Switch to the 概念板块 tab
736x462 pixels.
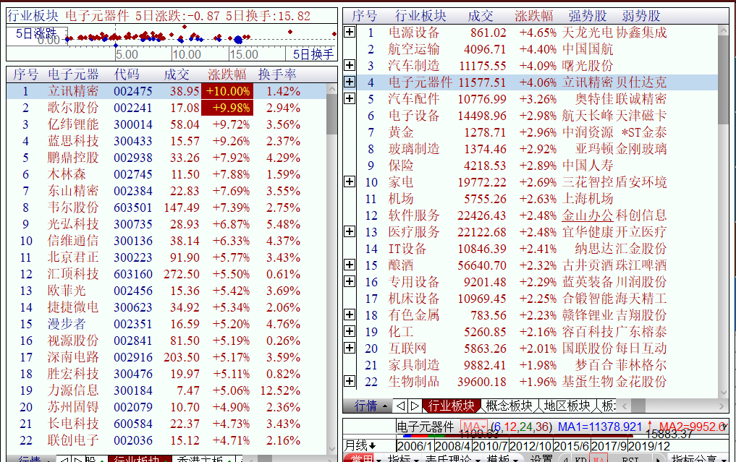pos(509,406)
